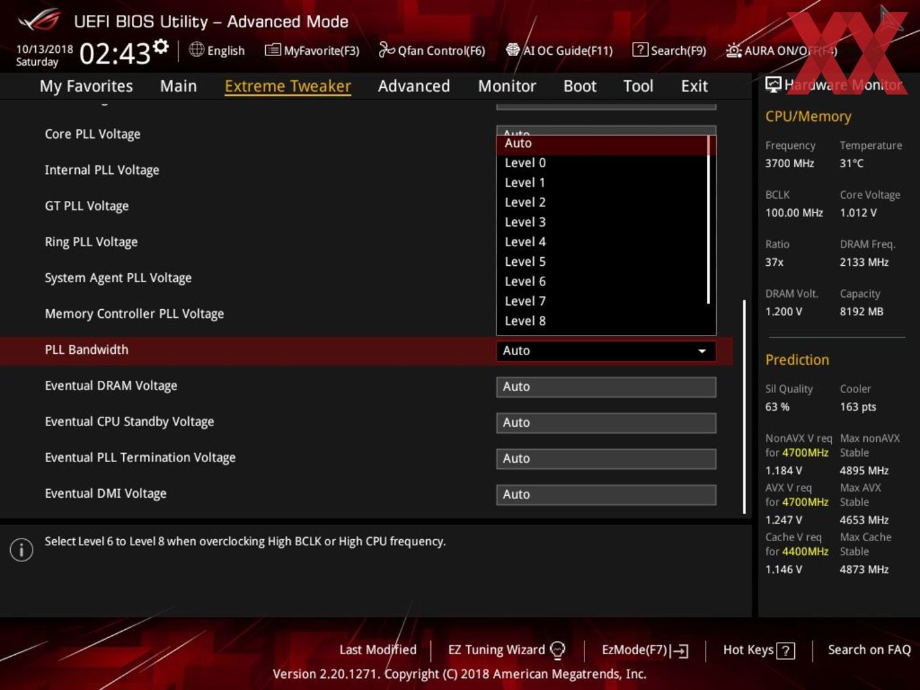Viewport: 920px width, 690px height.
Task: Click the ROG logo icon
Action: (39, 20)
